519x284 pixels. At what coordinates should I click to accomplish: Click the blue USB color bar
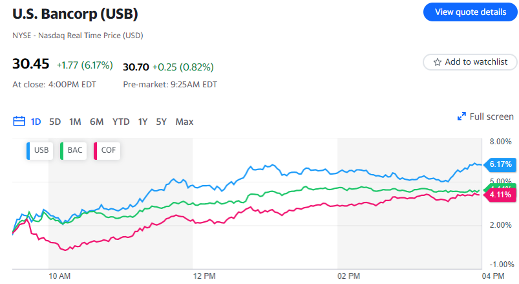28,151
